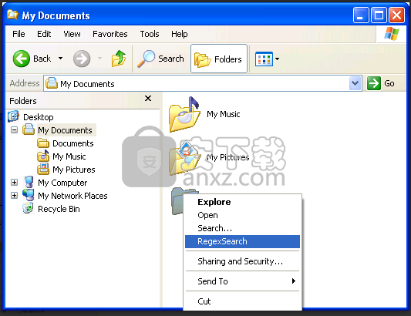411x316 pixels.
Task: Click the address bar folder icon
Action: [x=52, y=83]
